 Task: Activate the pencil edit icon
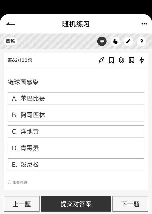[x=128, y=41]
